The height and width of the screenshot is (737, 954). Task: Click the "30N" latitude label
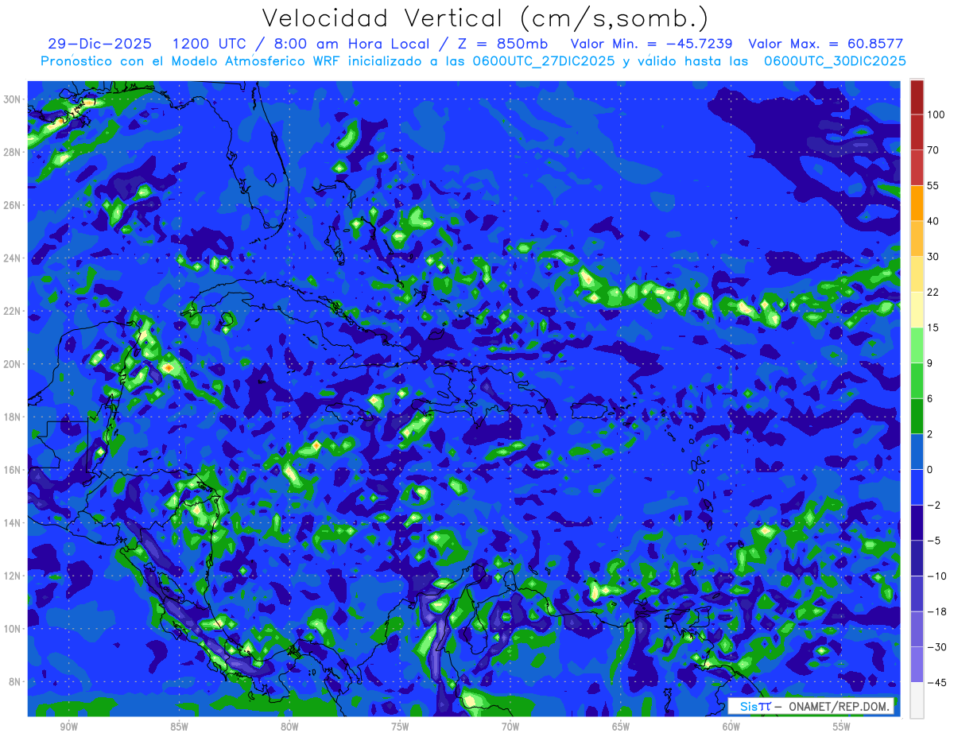point(13,99)
